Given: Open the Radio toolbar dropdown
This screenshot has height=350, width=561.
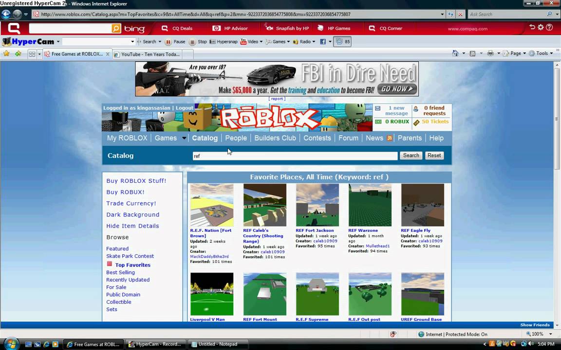Looking at the screenshot, I should pos(304,42).
